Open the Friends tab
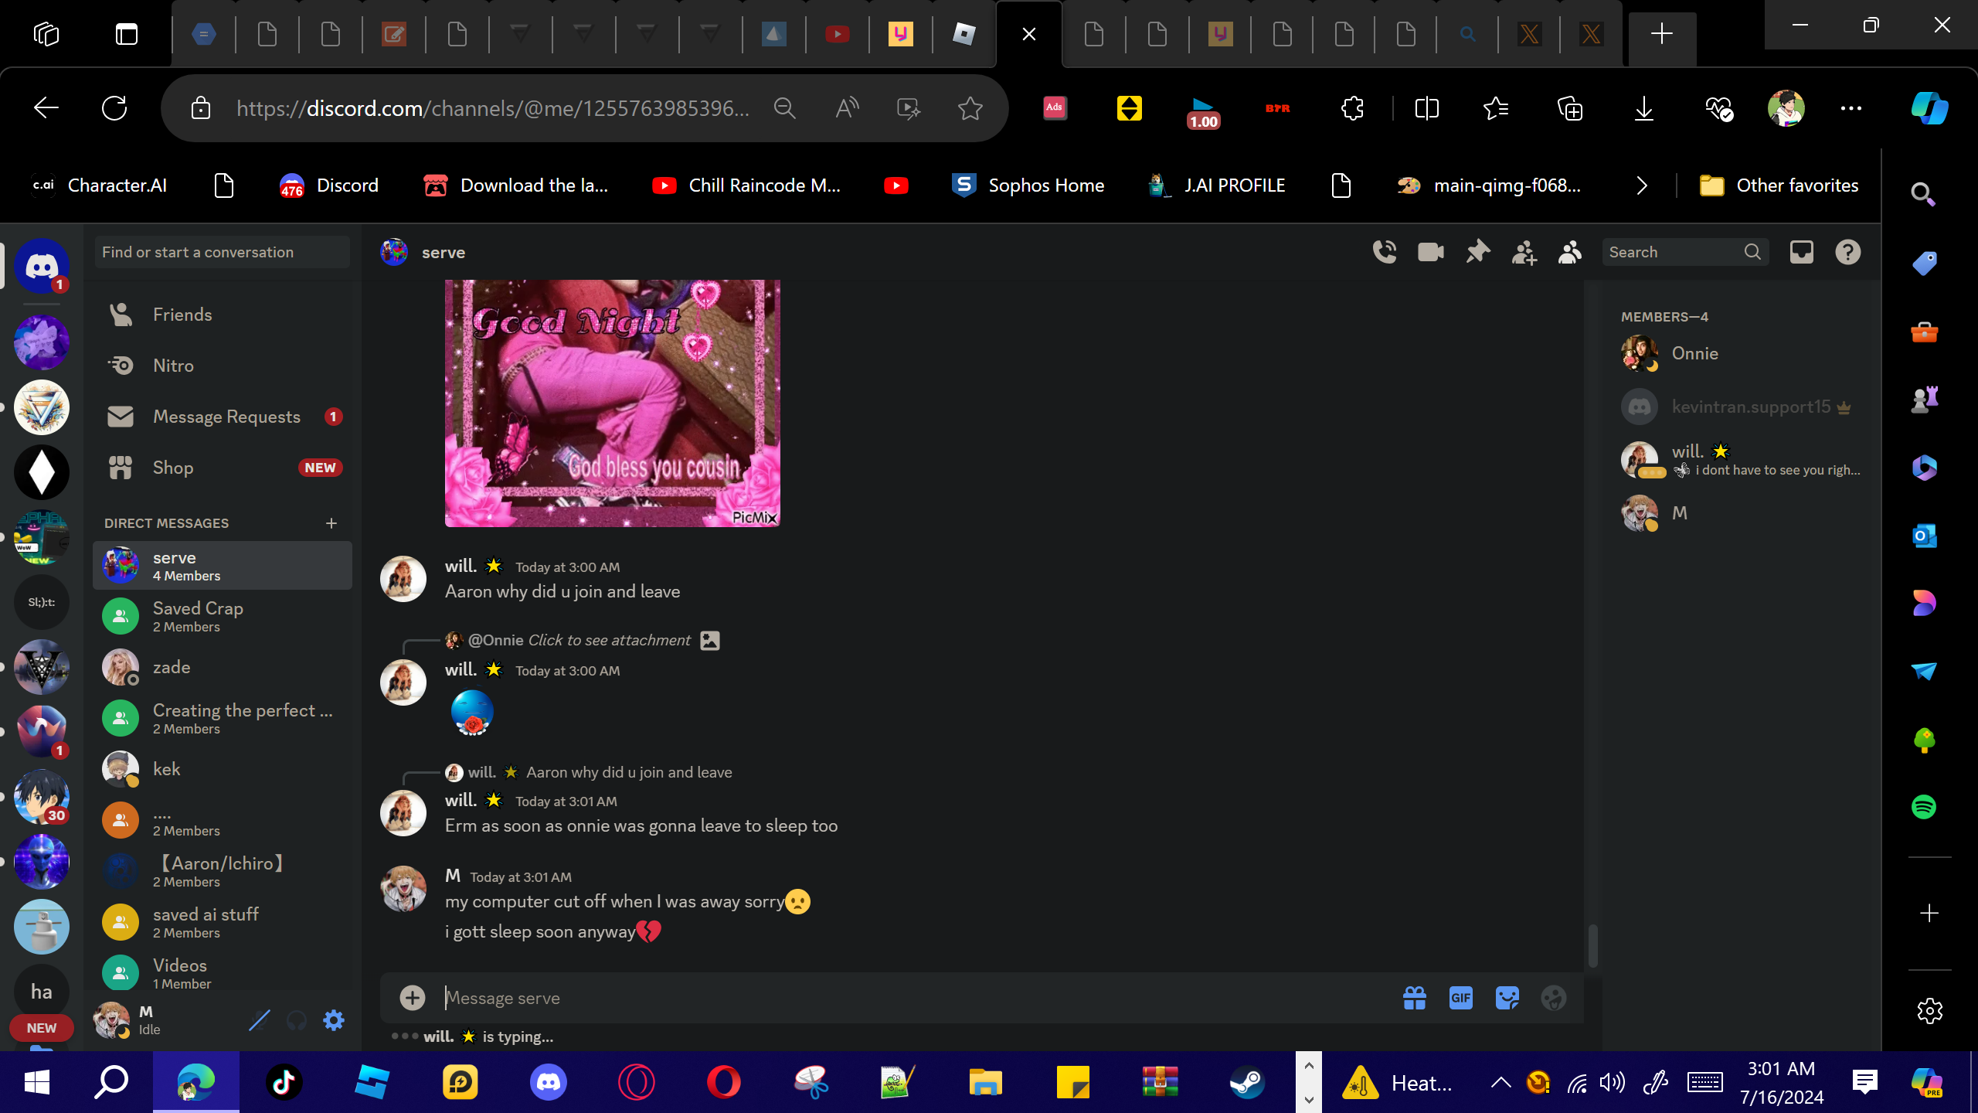Image resolution: width=1978 pixels, height=1113 pixels. coord(182,315)
